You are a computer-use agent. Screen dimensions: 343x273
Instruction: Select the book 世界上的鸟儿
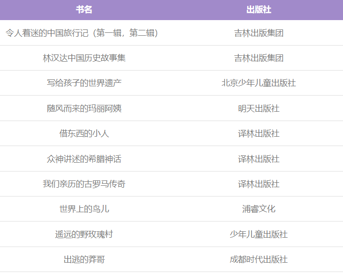84,209
